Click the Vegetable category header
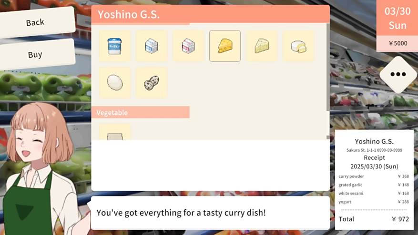418x235 pixels. tap(141, 112)
